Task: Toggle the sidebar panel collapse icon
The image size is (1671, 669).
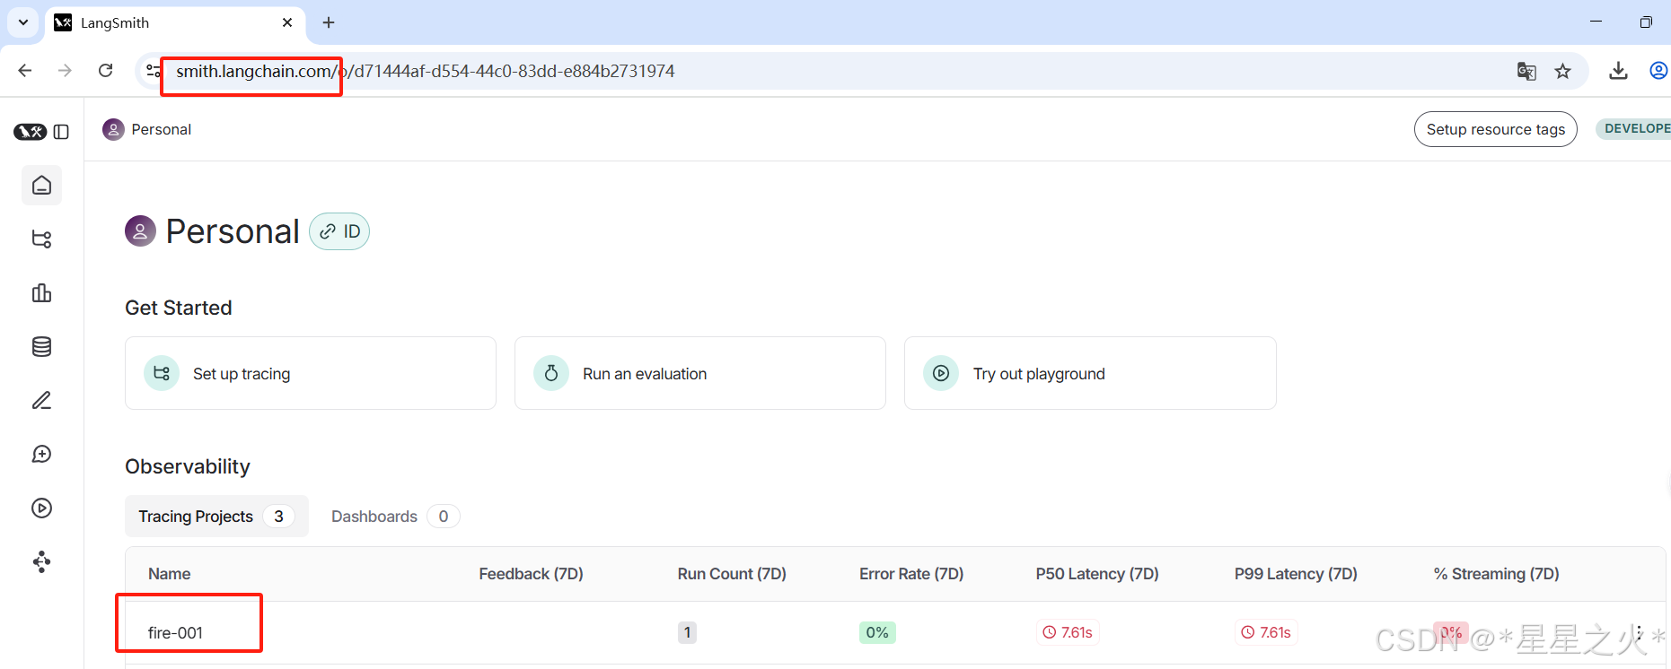Action: point(61,132)
